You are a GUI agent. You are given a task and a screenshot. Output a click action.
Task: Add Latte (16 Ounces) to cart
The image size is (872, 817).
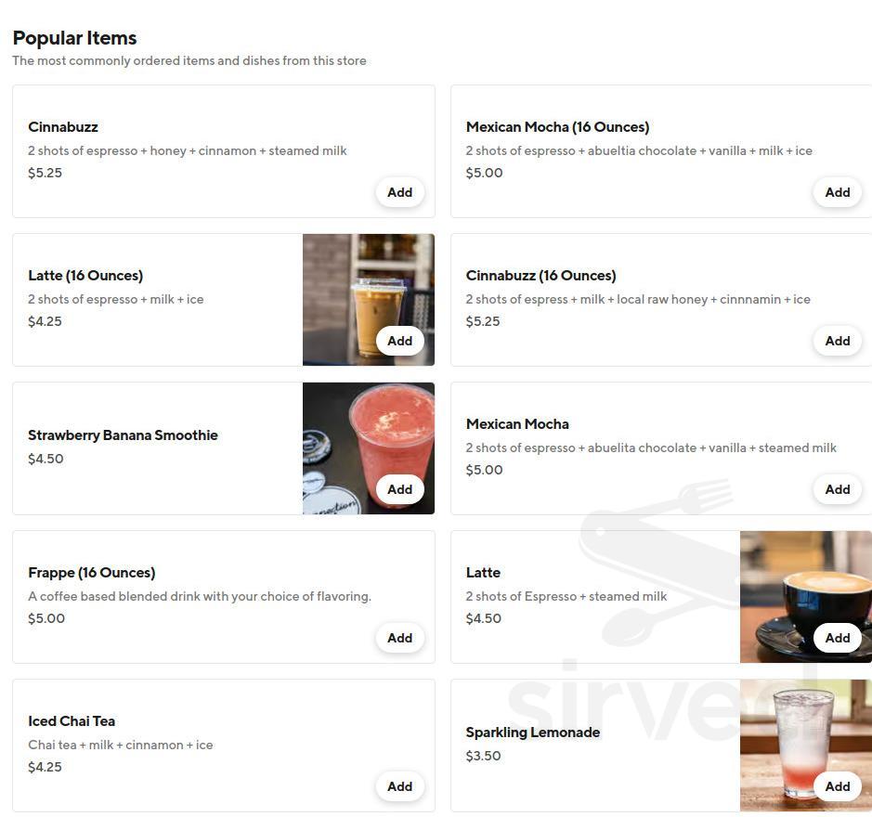[400, 341]
